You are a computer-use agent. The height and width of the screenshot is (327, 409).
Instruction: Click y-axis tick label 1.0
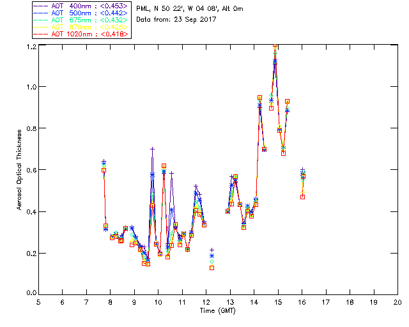(x=31, y=87)
